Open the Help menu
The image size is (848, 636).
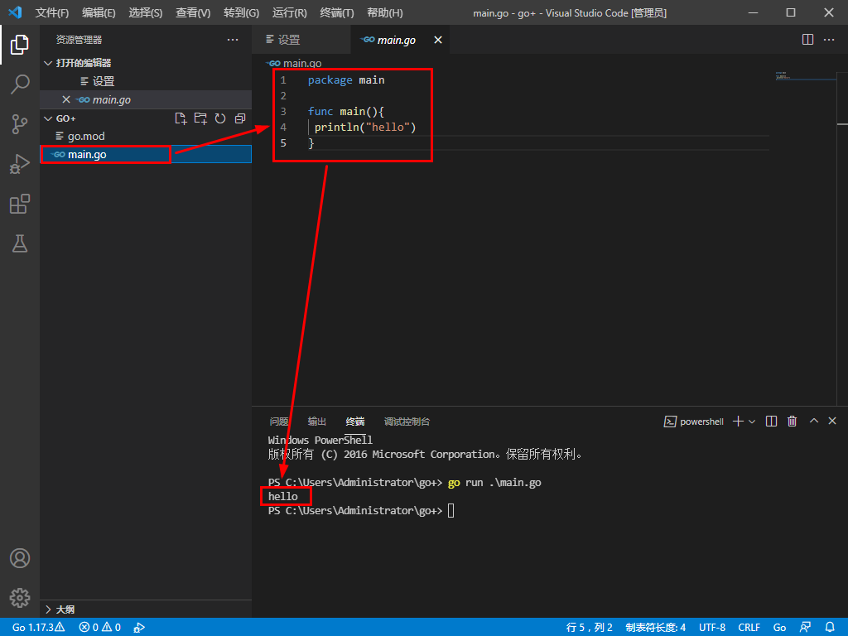pyautogui.click(x=384, y=12)
